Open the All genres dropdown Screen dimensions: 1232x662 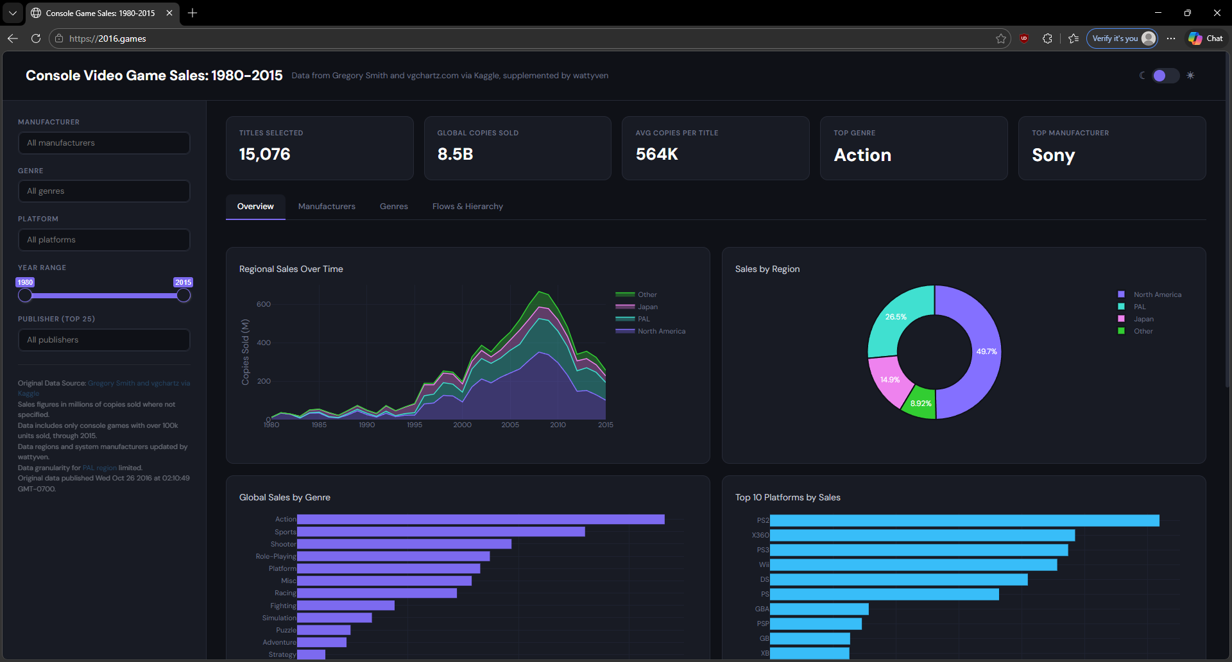click(104, 191)
